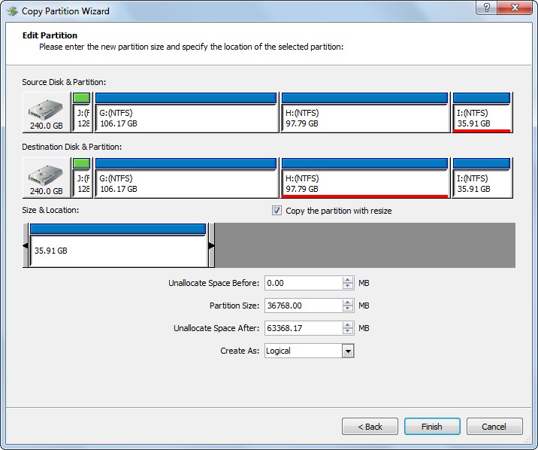Image resolution: width=538 pixels, height=450 pixels.
Task: Decrease Unallocate Space After with down arrow
Action: pyautogui.click(x=348, y=331)
